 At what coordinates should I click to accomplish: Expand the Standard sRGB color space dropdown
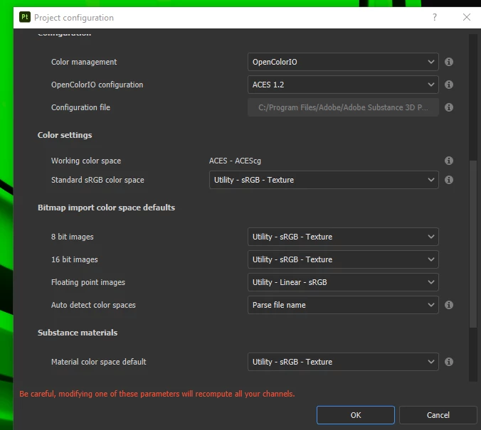pyautogui.click(x=324, y=180)
